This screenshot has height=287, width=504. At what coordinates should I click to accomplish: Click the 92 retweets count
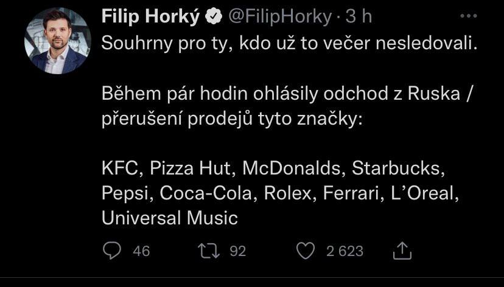point(237,251)
